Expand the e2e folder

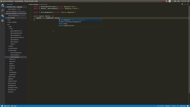pos(9,20)
